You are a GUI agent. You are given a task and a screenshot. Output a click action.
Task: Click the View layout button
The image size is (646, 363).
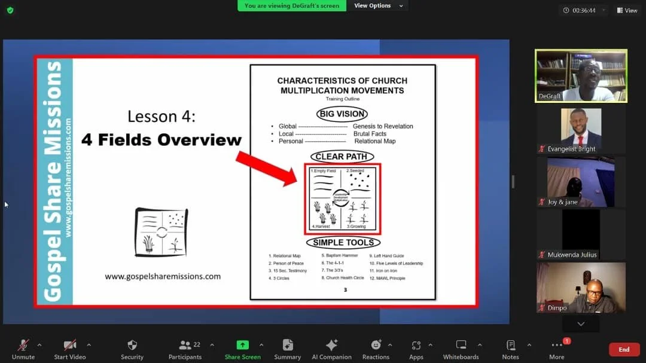[627, 10]
